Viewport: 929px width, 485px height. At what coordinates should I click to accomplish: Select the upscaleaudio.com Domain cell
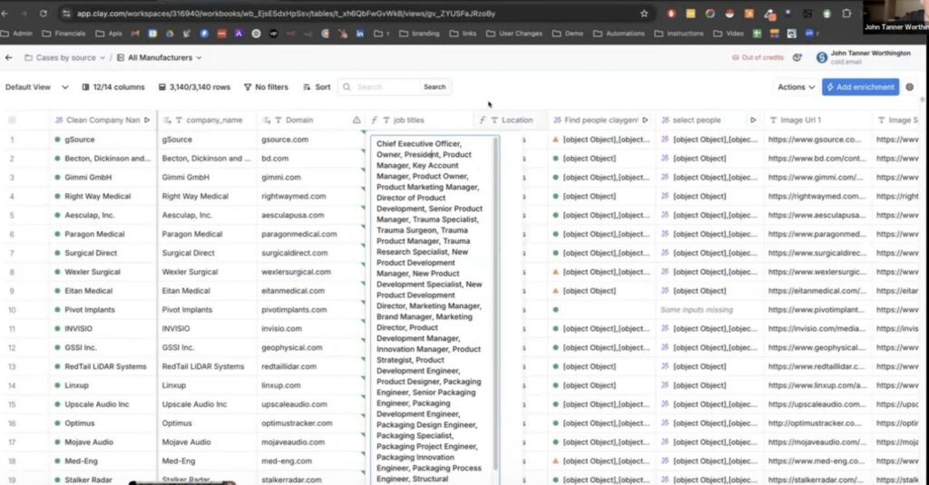tap(310, 404)
